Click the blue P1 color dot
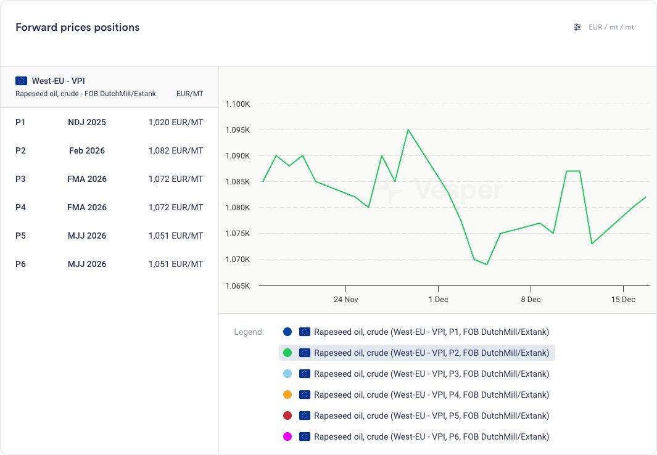 pos(287,332)
